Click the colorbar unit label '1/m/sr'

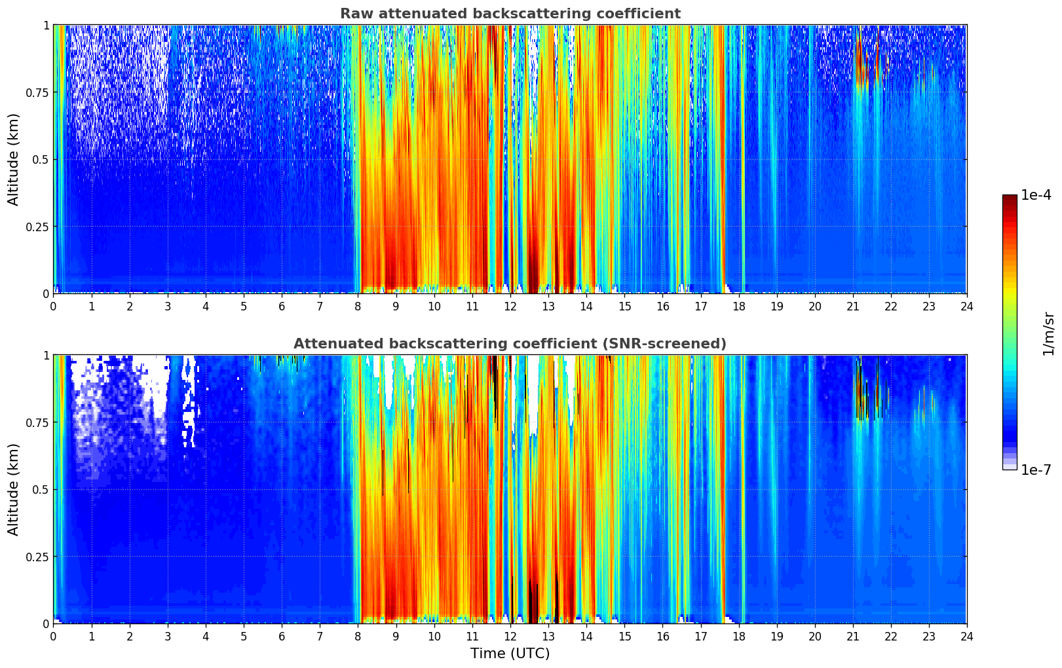(x=1049, y=333)
